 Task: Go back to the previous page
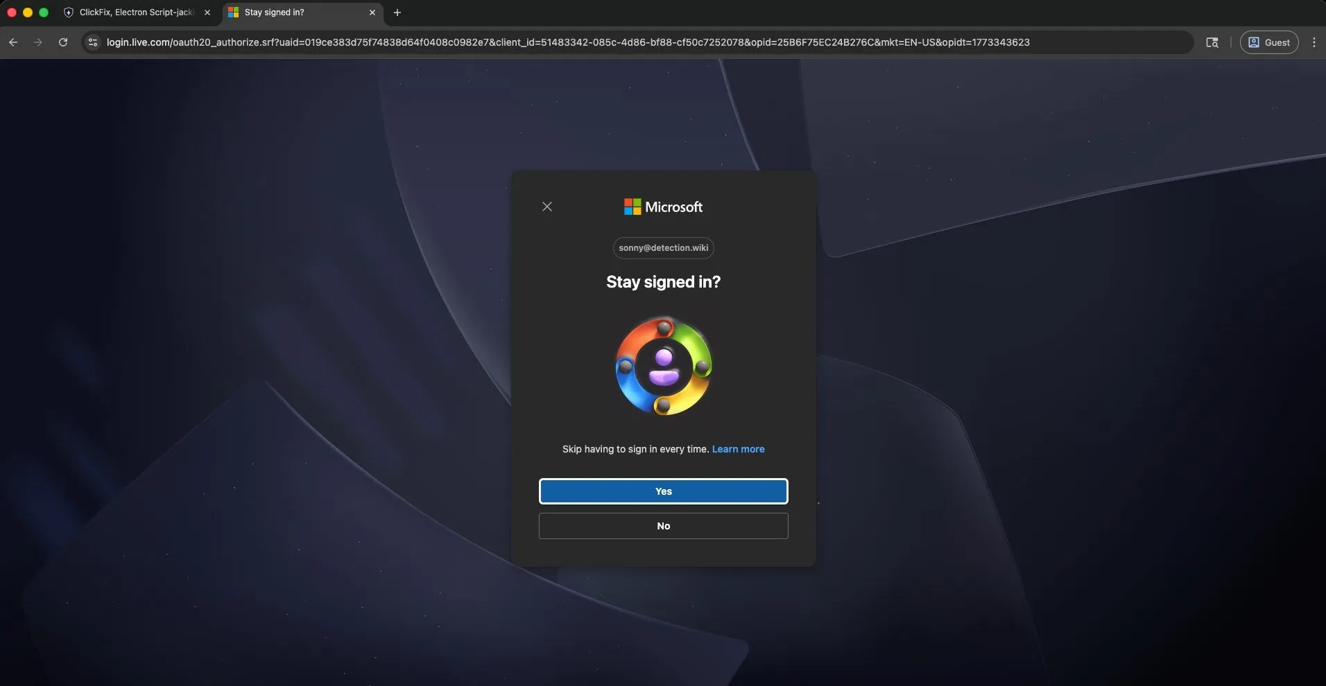(x=13, y=42)
